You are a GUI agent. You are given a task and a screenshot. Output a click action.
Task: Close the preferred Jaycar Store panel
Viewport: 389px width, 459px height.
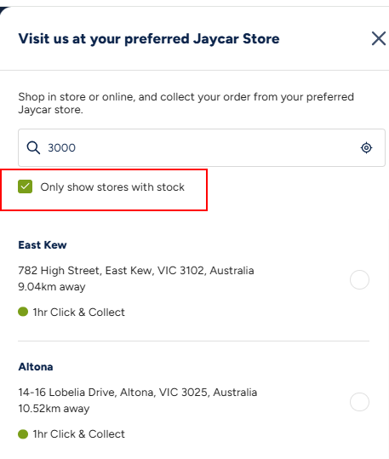click(379, 38)
